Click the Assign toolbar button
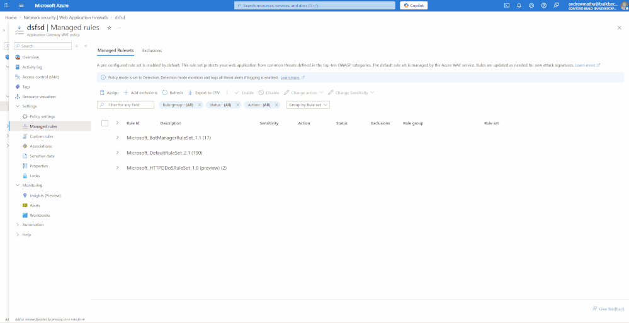The width and height of the screenshot is (629, 323). pyautogui.click(x=109, y=93)
